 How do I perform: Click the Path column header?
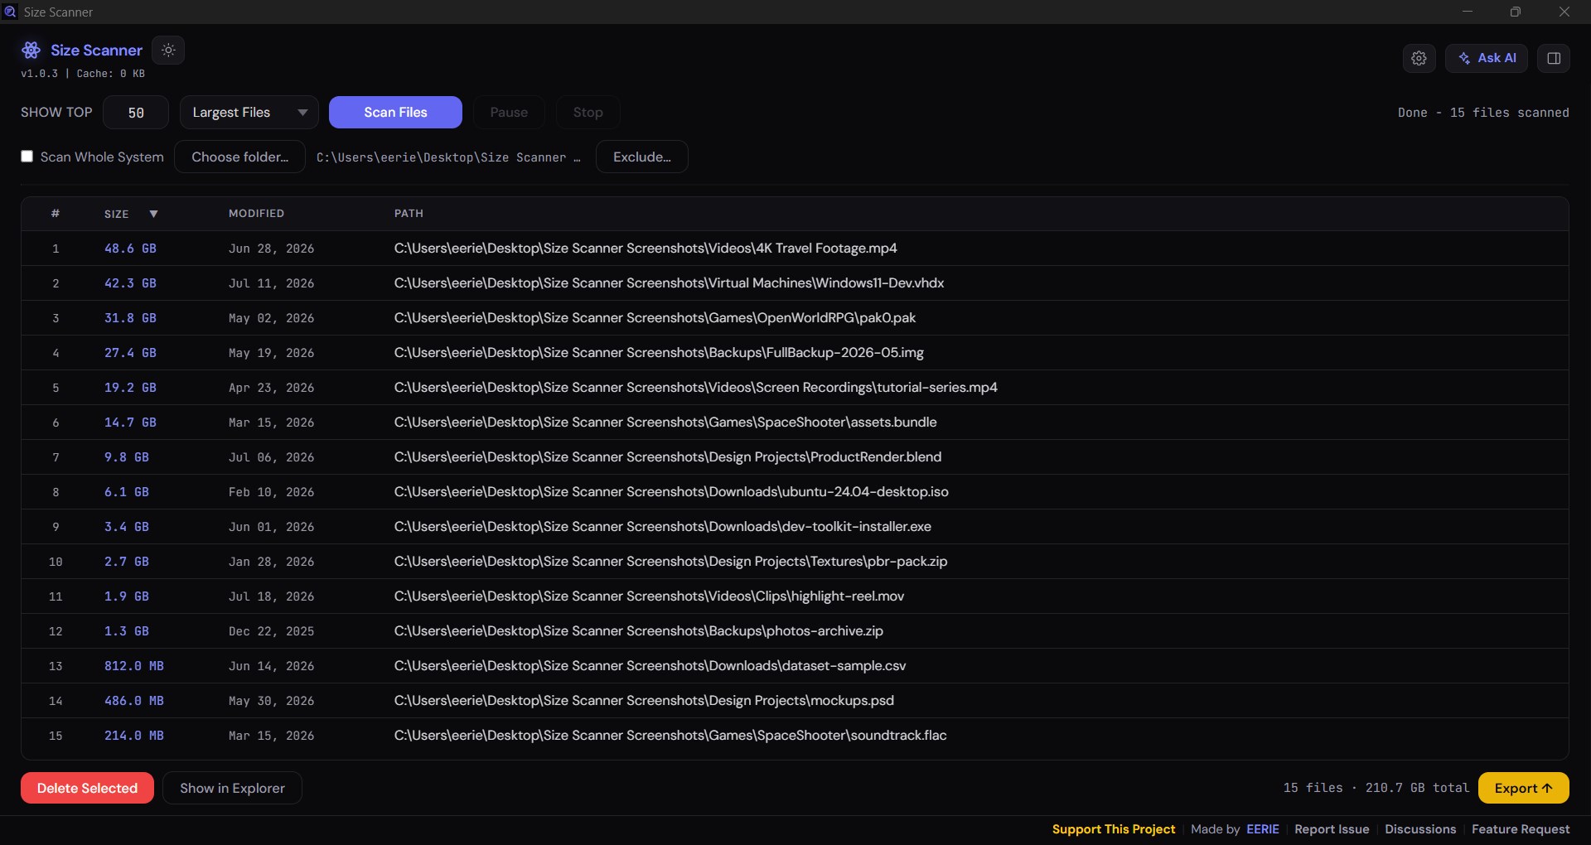pos(409,214)
